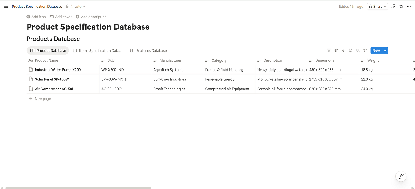Favorite this page with the star icon

(401, 6)
